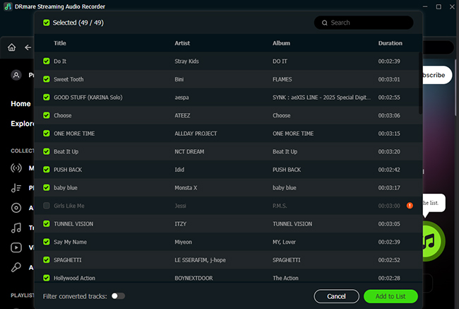
Task: Uncheck the Beat It Up checkbox
Action: click(46, 151)
